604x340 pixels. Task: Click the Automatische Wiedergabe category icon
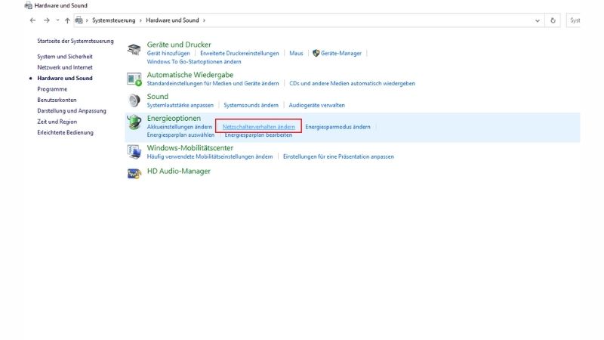[x=134, y=79]
